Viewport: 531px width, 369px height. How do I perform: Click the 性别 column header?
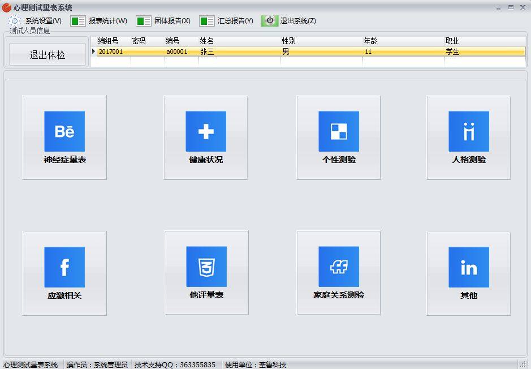tap(322, 41)
